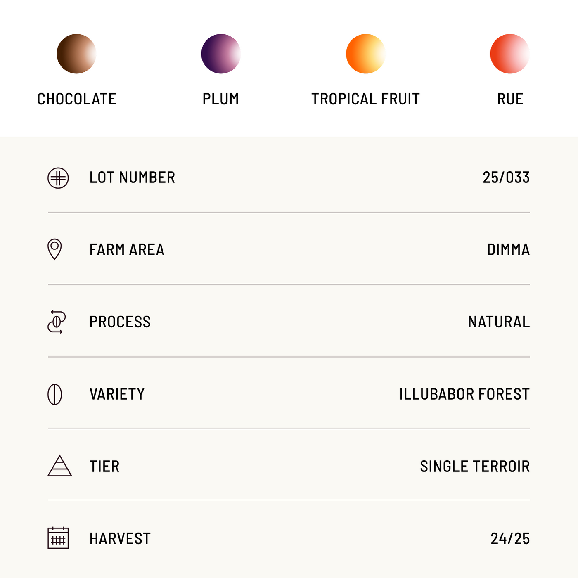Screen dimensions: 578x578
Task: Click the LOT NUMBER label
Action: coord(132,178)
